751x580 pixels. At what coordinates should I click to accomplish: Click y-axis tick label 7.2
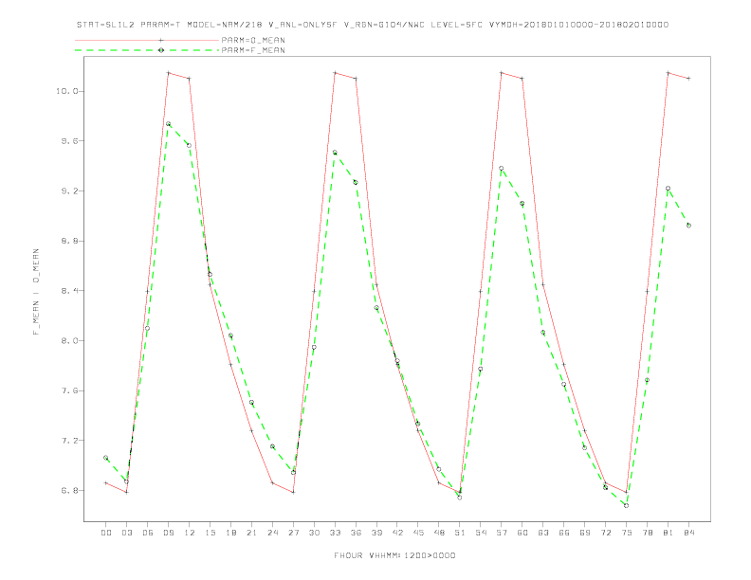(69, 441)
